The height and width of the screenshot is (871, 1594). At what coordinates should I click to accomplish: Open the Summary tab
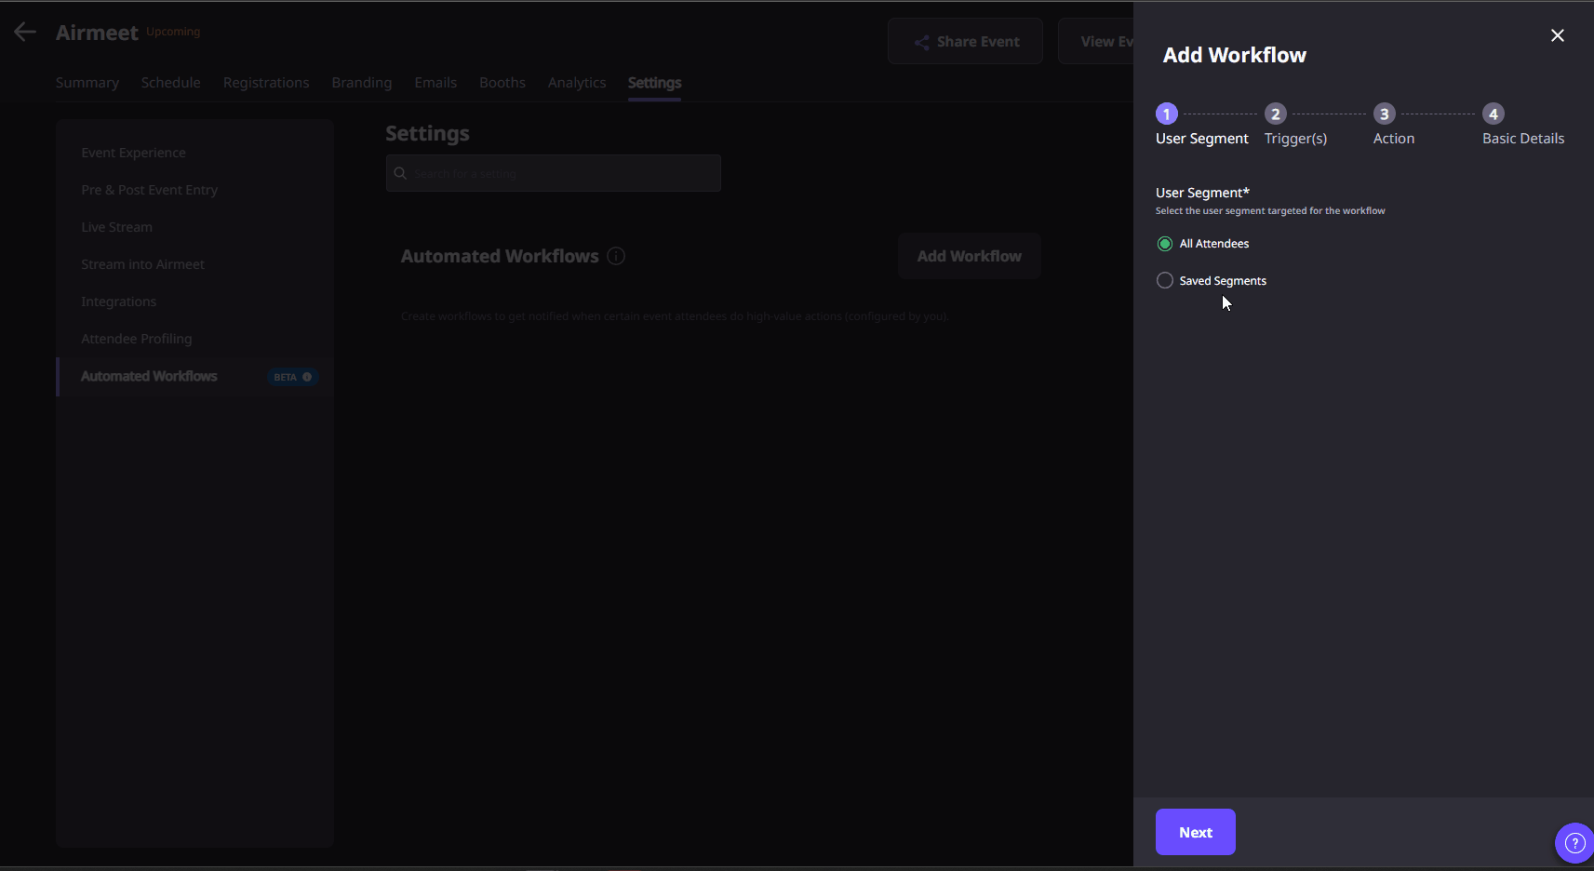pos(87,83)
